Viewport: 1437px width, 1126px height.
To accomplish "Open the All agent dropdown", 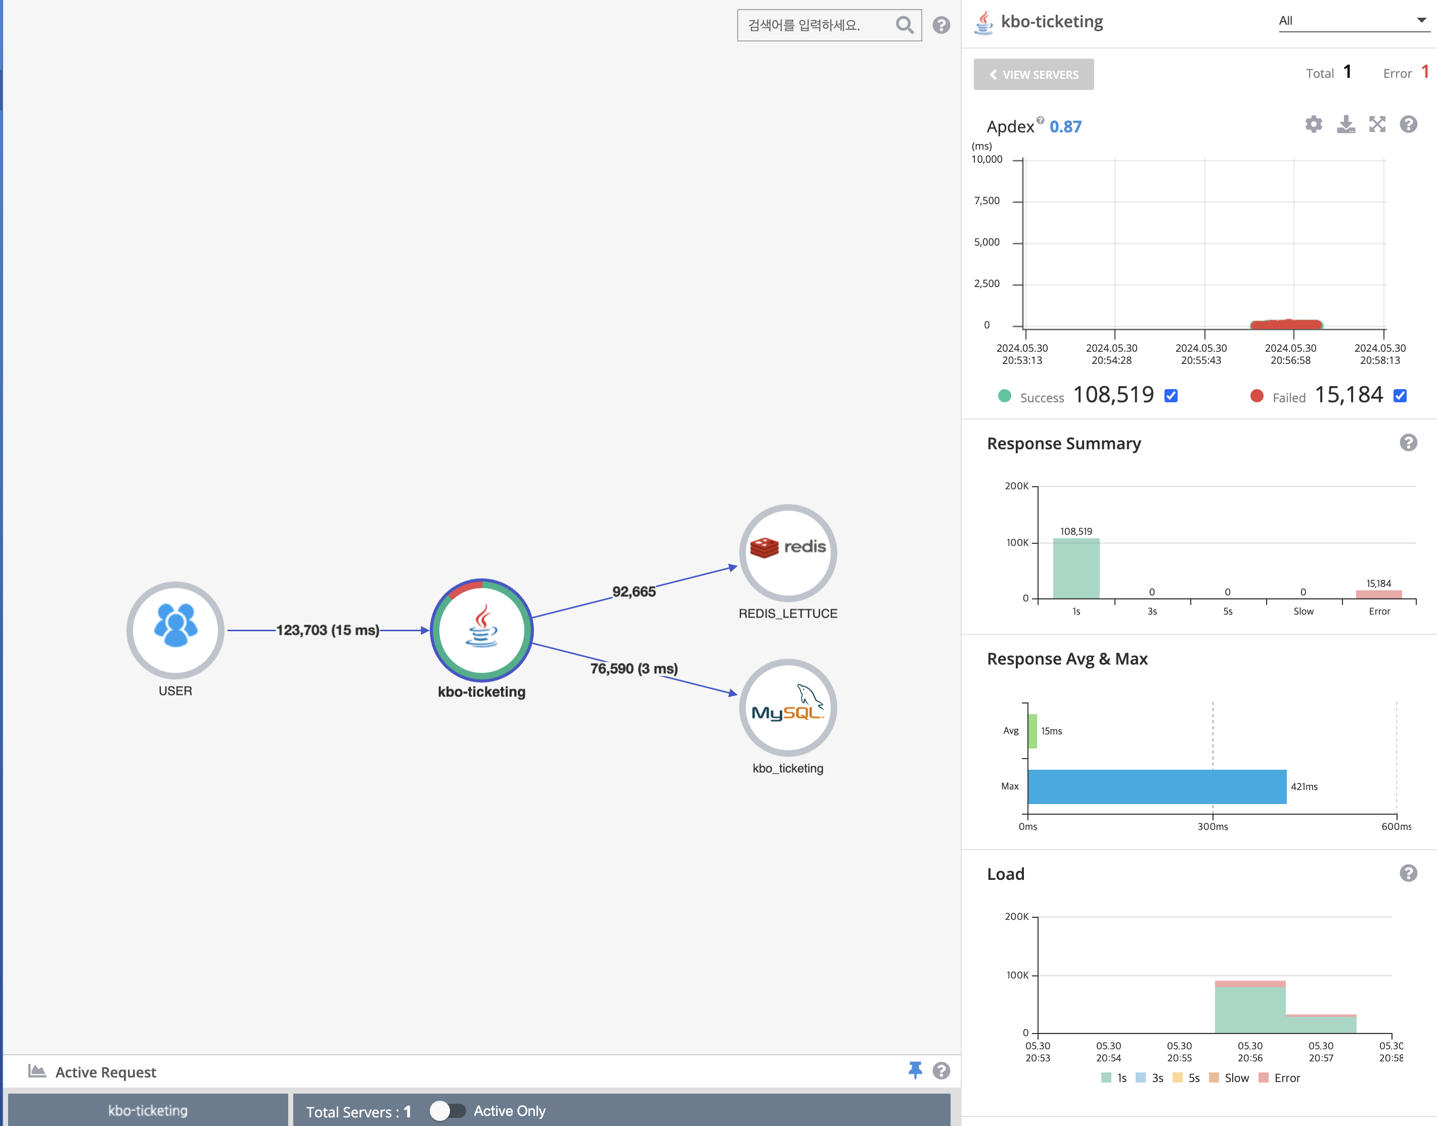I will coord(1353,21).
